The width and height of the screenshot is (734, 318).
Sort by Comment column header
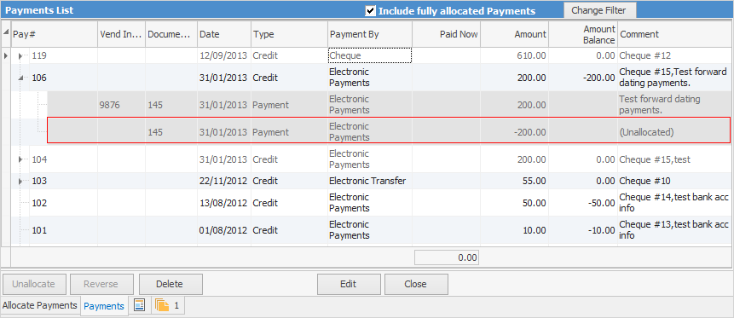674,34
